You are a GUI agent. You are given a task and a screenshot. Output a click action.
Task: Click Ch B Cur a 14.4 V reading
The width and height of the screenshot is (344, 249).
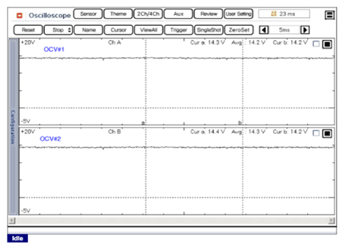(207, 132)
